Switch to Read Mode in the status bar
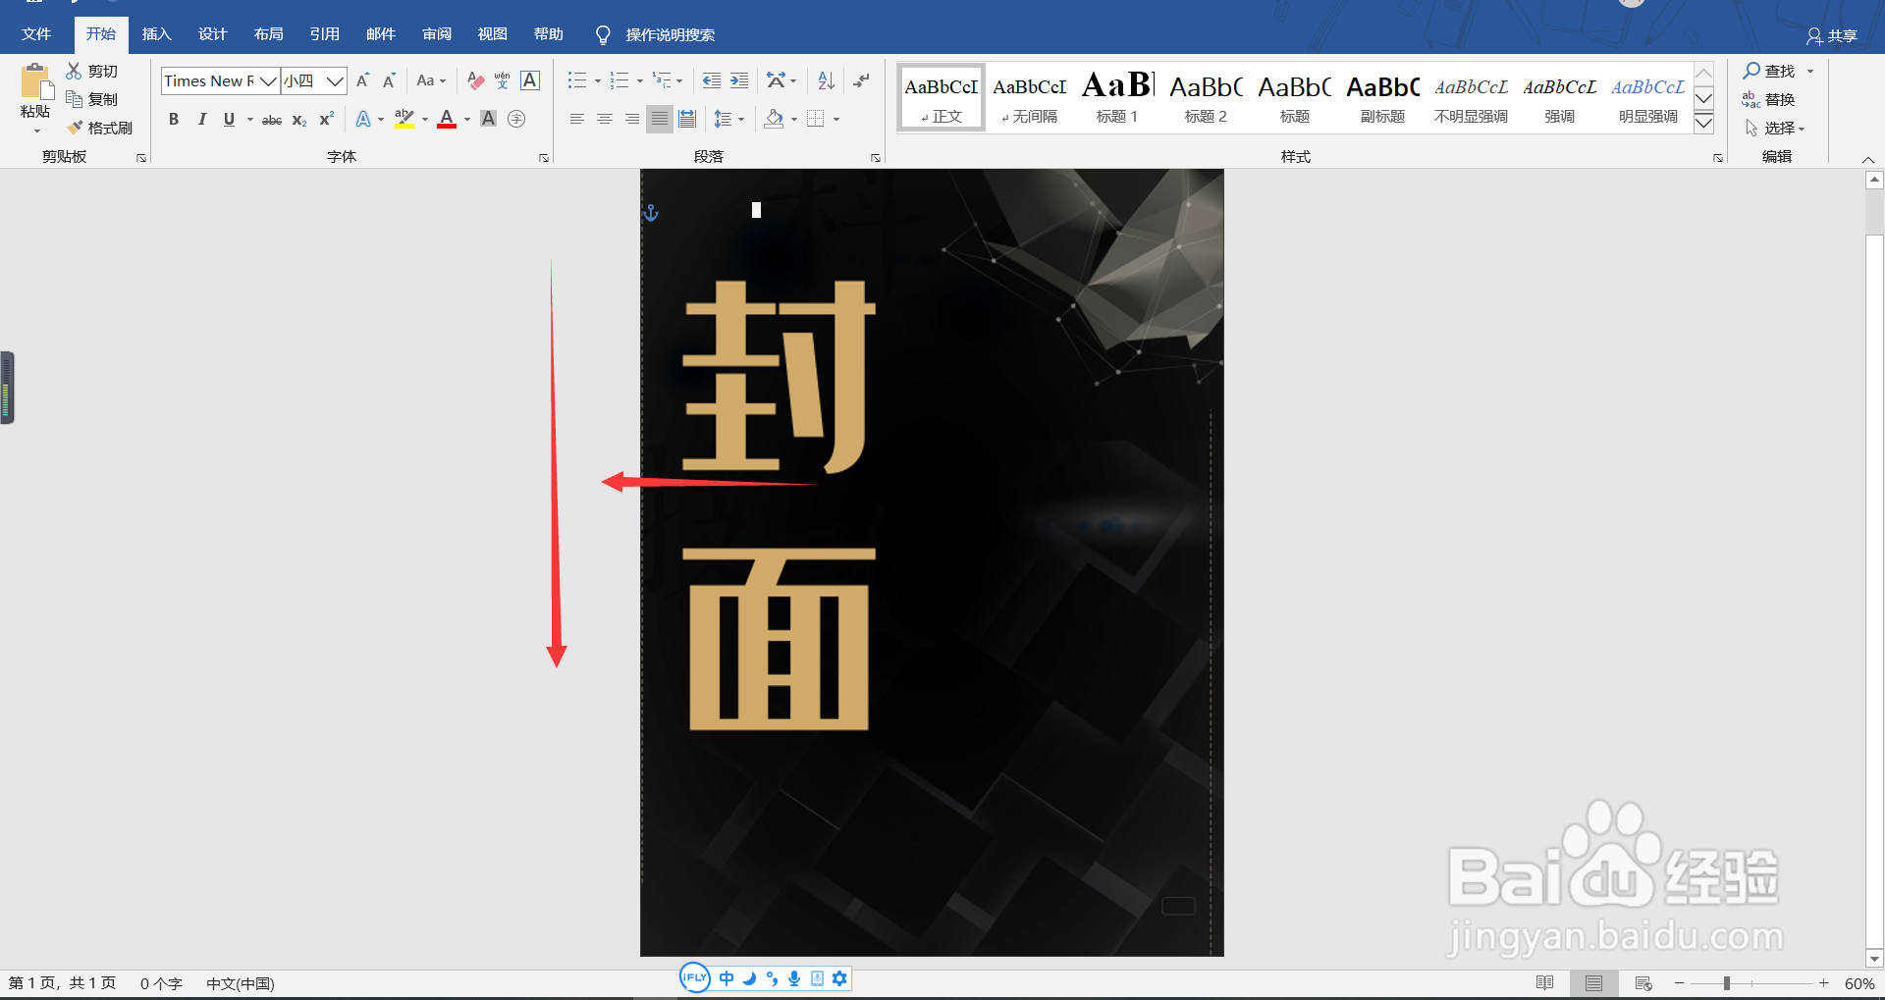The image size is (1885, 1000). click(1545, 982)
